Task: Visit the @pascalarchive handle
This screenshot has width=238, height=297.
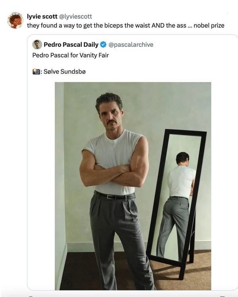Action: coord(131,44)
